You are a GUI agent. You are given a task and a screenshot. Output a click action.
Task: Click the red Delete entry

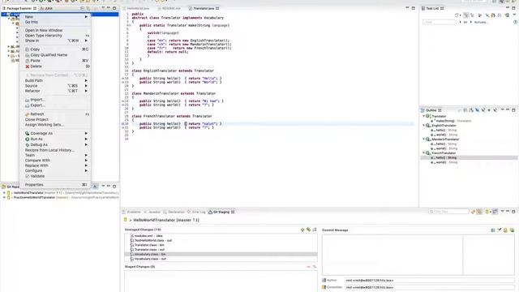(x=55, y=67)
